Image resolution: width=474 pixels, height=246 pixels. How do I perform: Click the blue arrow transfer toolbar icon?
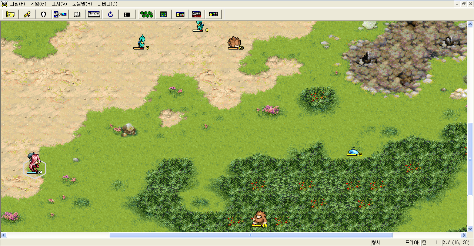click(x=60, y=14)
